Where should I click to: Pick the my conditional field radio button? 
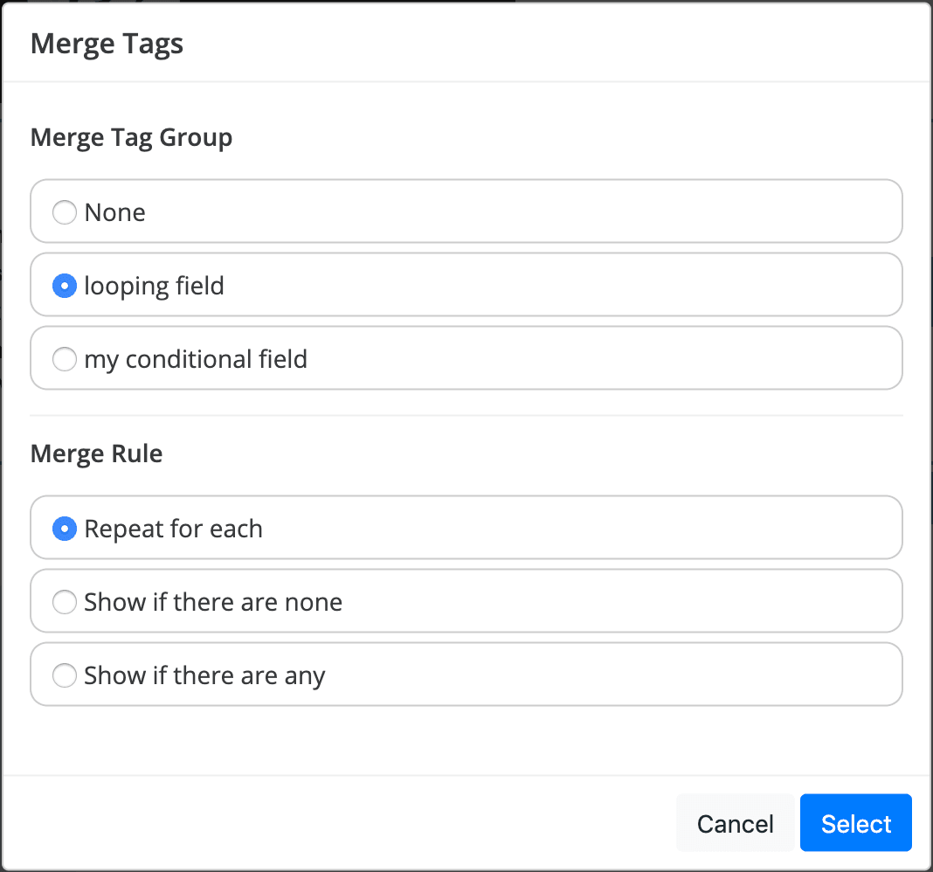pyautogui.click(x=65, y=359)
